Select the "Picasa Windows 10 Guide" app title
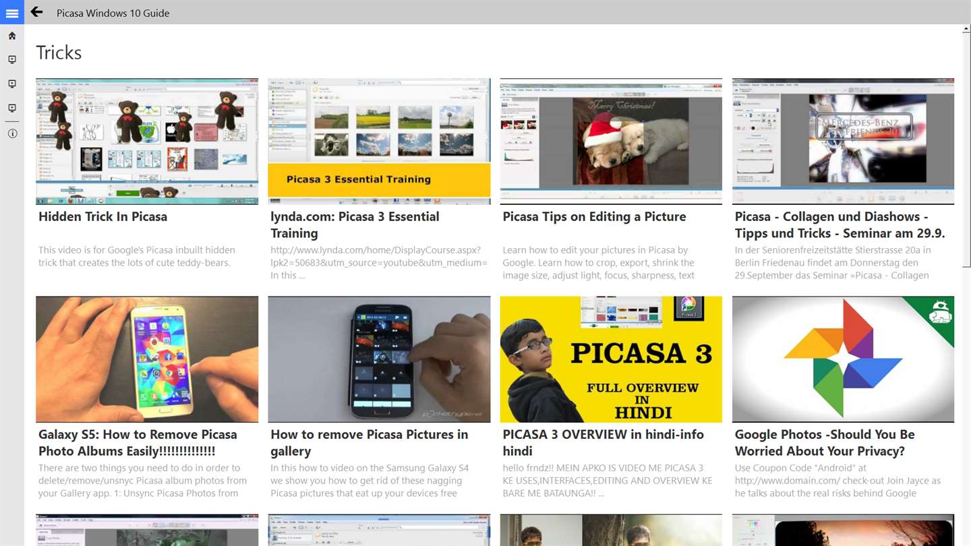 [x=113, y=13]
